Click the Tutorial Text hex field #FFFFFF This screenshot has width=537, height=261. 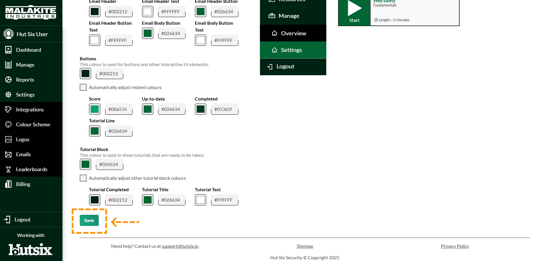click(x=225, y=200)
